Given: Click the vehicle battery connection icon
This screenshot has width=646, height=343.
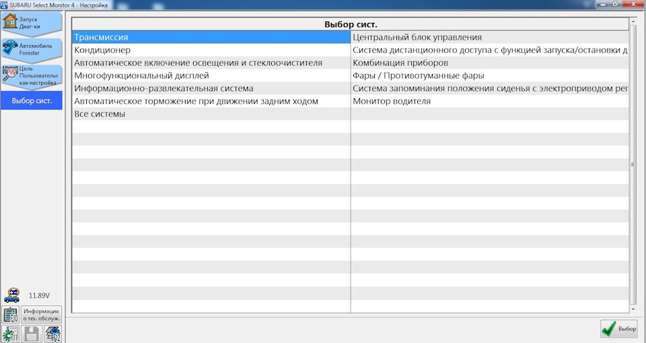Looking at the screenshot, I should pyautogui.click(x=11, y=295).
